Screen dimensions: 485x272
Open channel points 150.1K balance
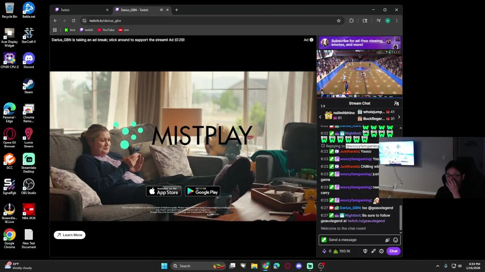[x=342, y=251]
